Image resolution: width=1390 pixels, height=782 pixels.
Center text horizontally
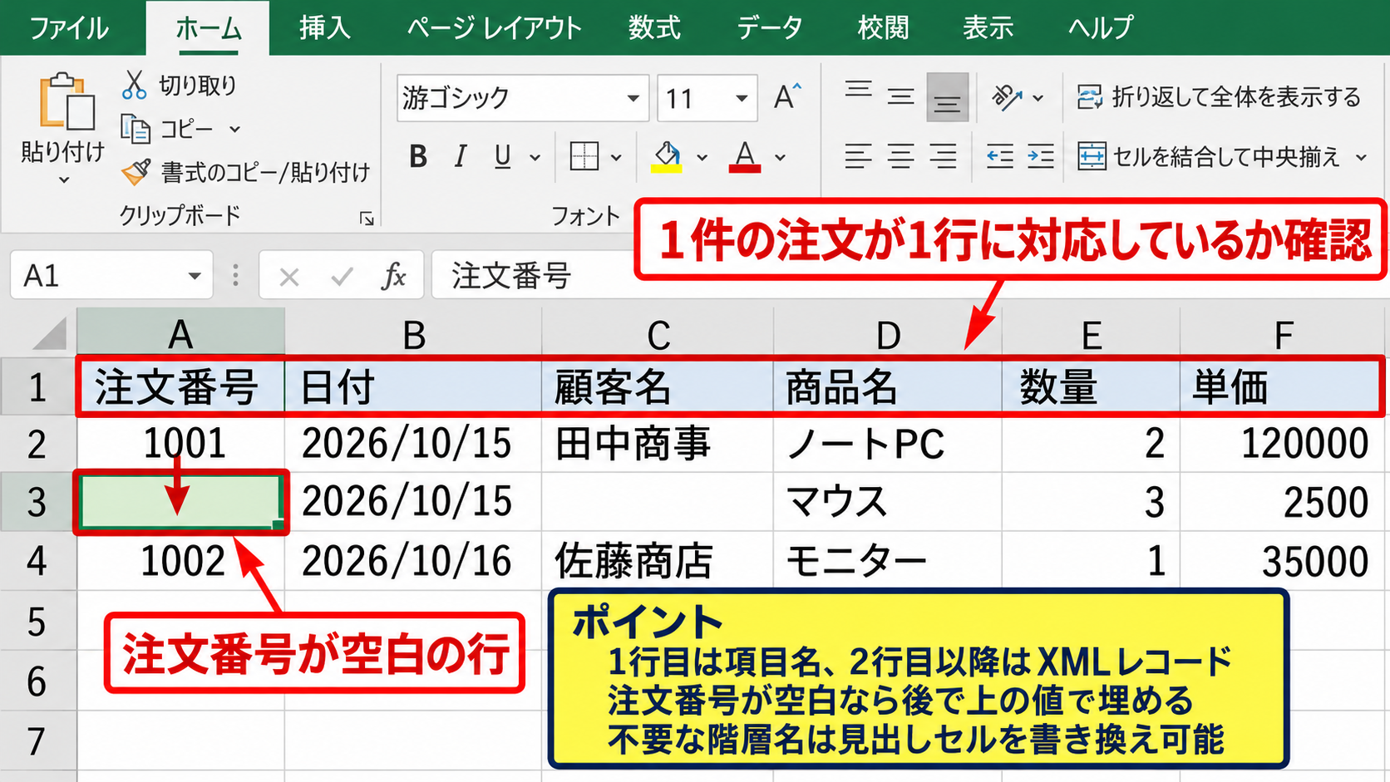[900, 156]
